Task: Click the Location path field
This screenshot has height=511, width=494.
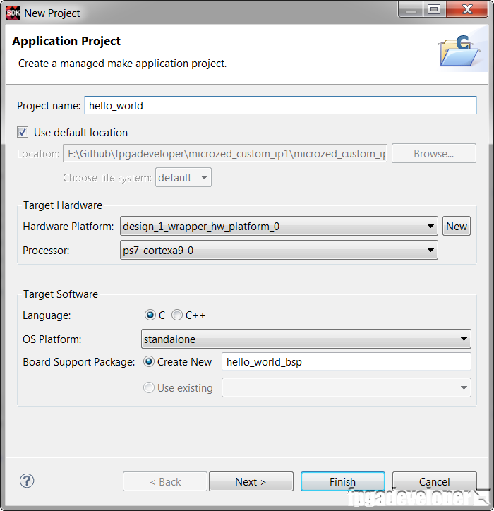Action: [x=225, y=153]
